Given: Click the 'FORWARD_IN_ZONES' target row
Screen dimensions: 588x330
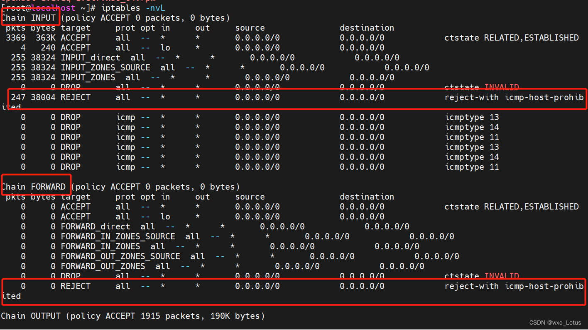Looking at the screenshot, I should click(x=100, y=246).
